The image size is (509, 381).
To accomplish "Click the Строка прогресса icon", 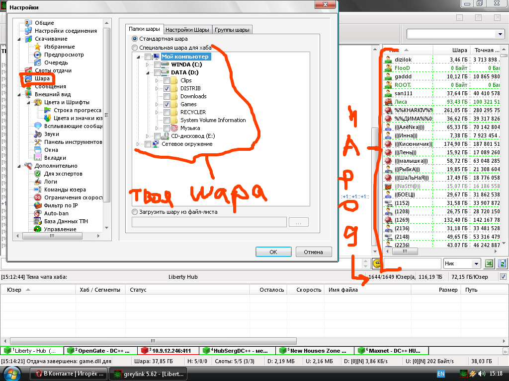I will pyautogui.click(x=47, y=110).
